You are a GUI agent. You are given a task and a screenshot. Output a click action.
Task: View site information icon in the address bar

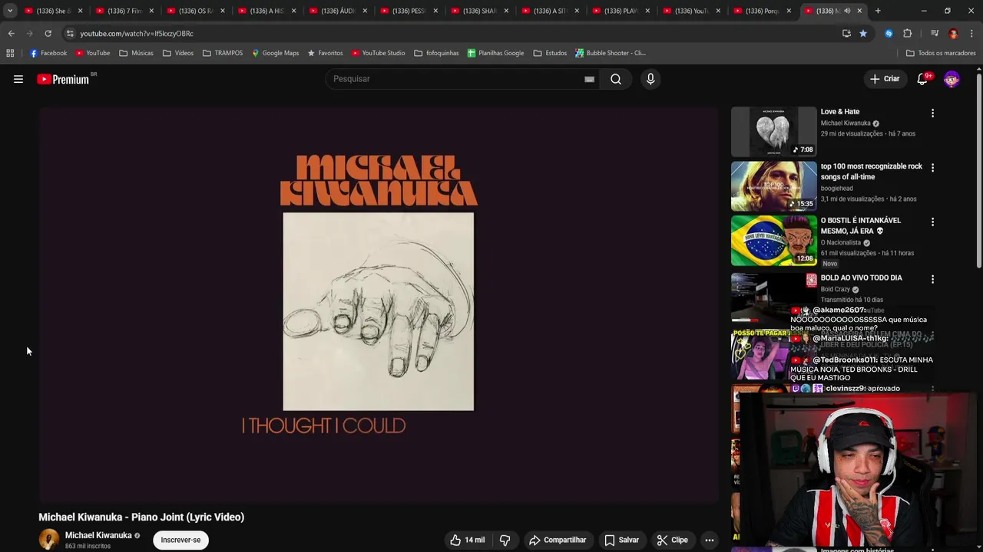pos(70,33)
